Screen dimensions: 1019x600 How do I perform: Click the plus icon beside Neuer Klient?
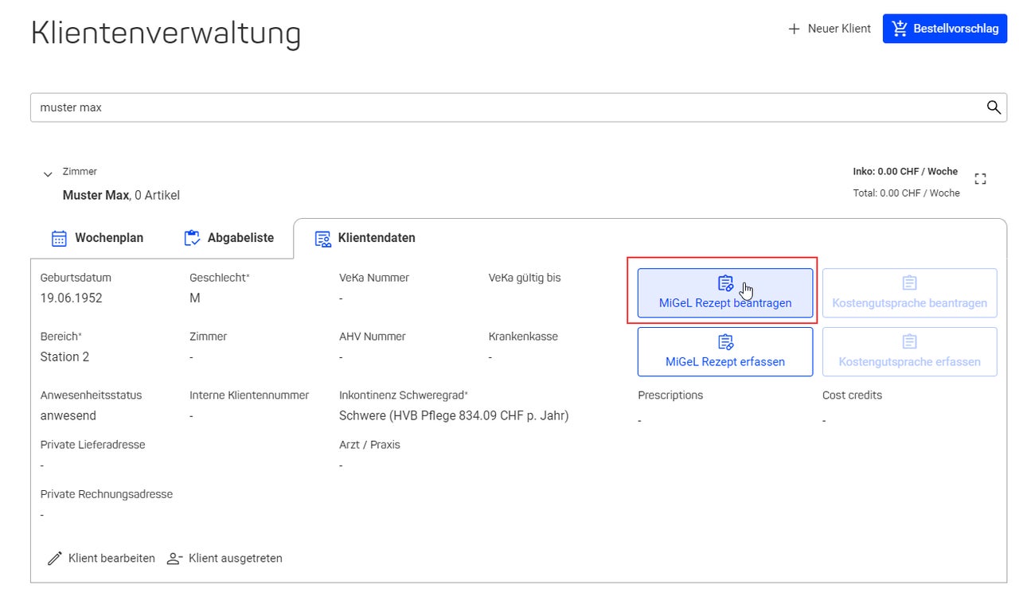pyautogui.click(x=794, y=29)
